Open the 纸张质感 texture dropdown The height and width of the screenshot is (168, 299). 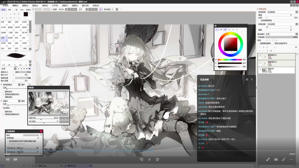[282, 12]
